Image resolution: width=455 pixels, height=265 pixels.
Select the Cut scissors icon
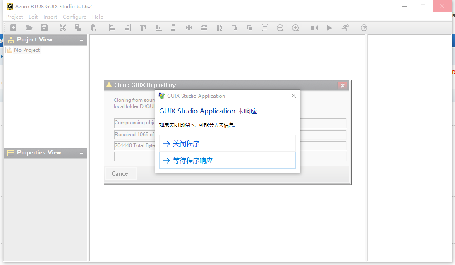(x=63, y=28)
